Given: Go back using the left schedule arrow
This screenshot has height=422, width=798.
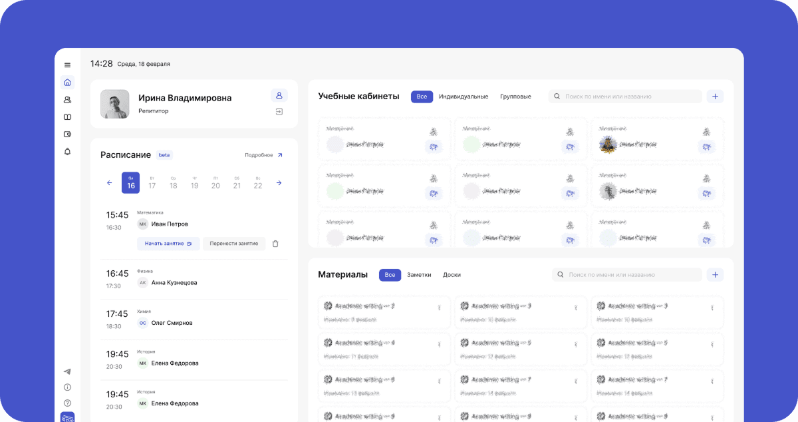Looking at the screenshot, I should coord(110,182).
